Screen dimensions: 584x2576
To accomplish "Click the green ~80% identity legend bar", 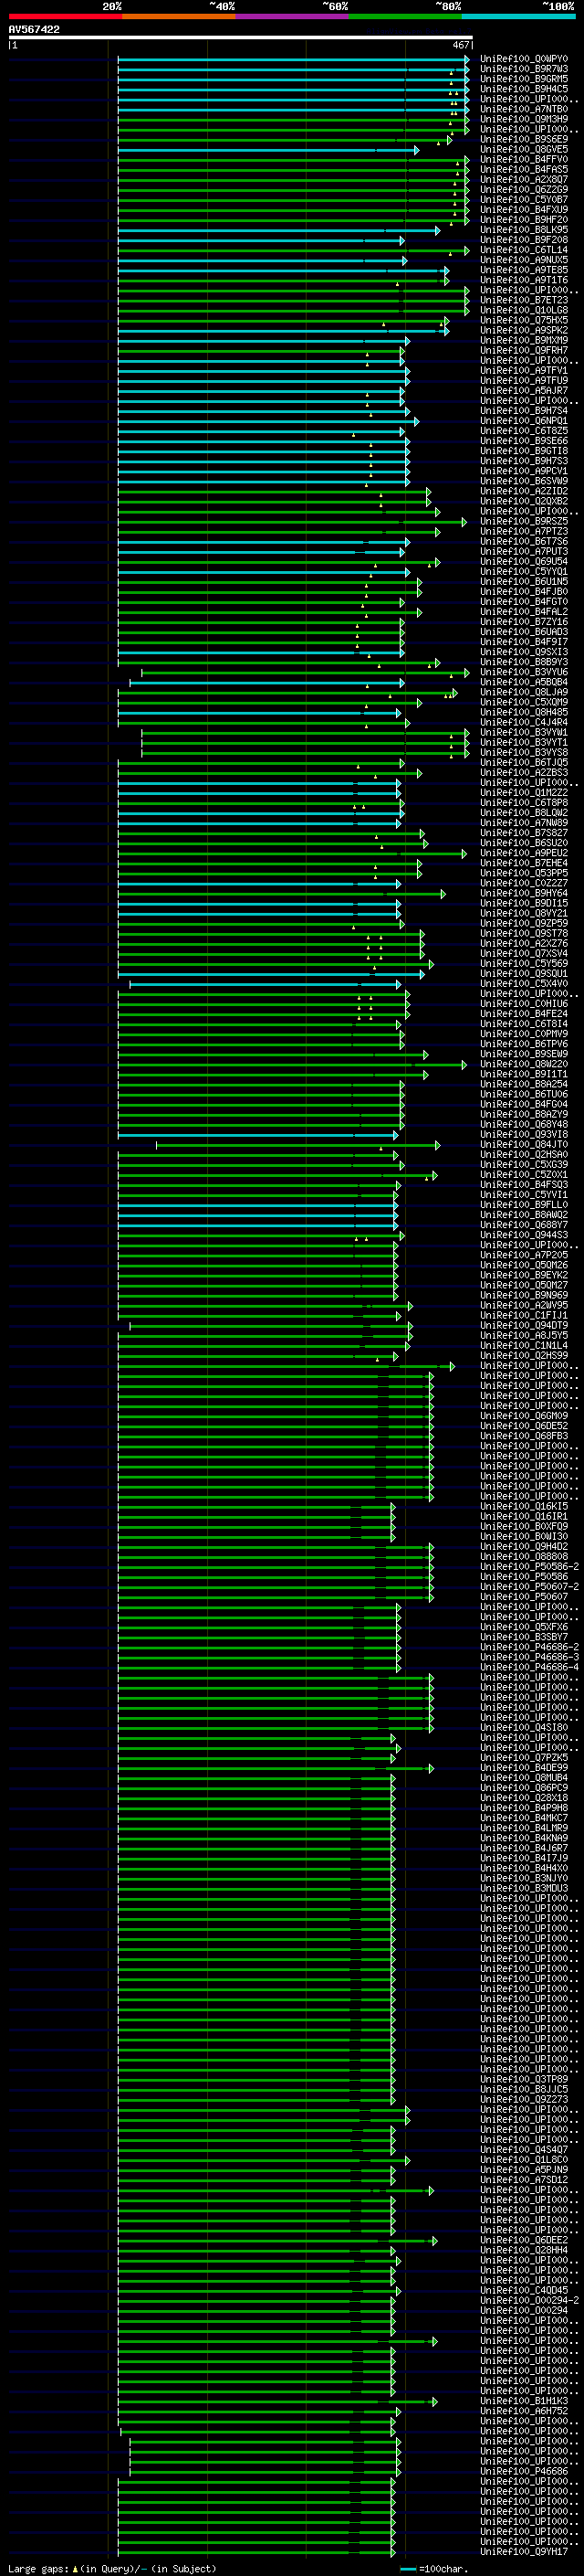I will 405,16.
